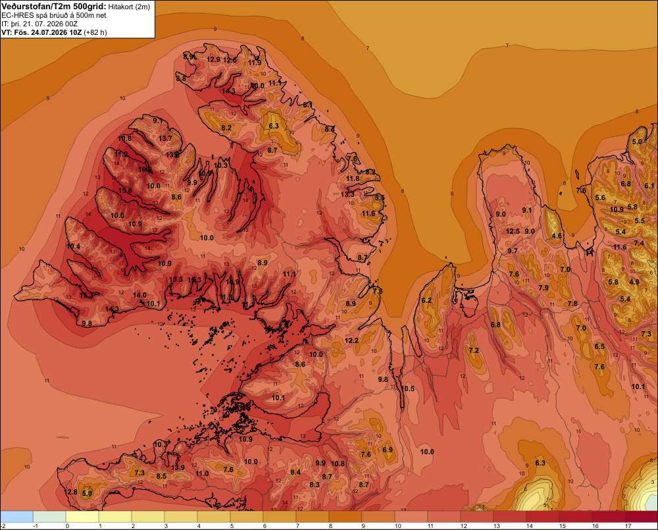This screenshot has height=530, width=658.
Task: Click the temperature value "8.5" on the map
Action: (x=161, y=476)
